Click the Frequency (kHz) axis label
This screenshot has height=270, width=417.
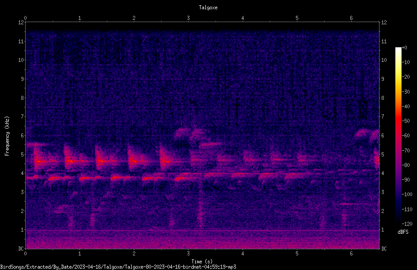[7, 136]
